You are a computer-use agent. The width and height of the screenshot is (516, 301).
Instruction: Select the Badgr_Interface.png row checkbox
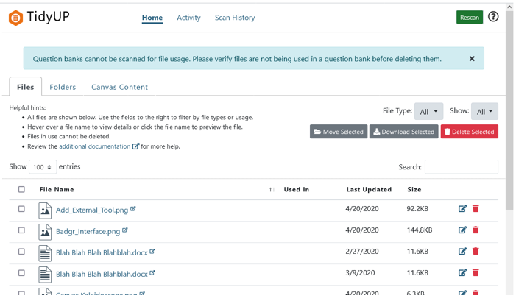click(x=21, y=230)
